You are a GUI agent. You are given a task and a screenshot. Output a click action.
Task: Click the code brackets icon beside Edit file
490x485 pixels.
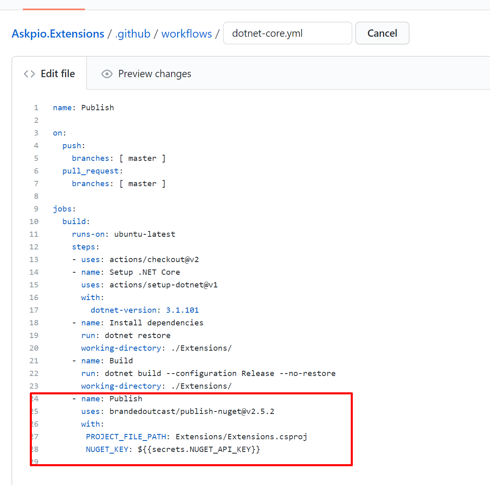(x=29, y=74)
